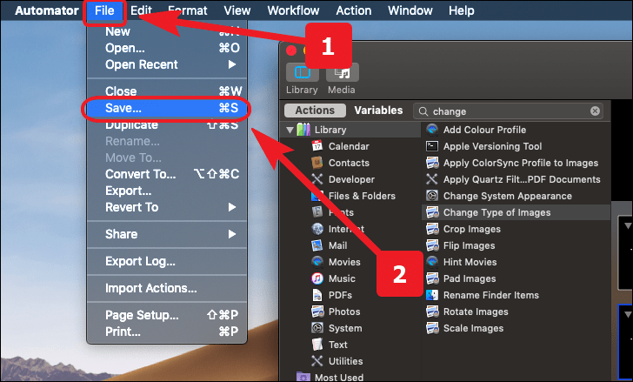
Task: Select the 'Rename Finder Items' action text
Action: [x=491, y=295]
